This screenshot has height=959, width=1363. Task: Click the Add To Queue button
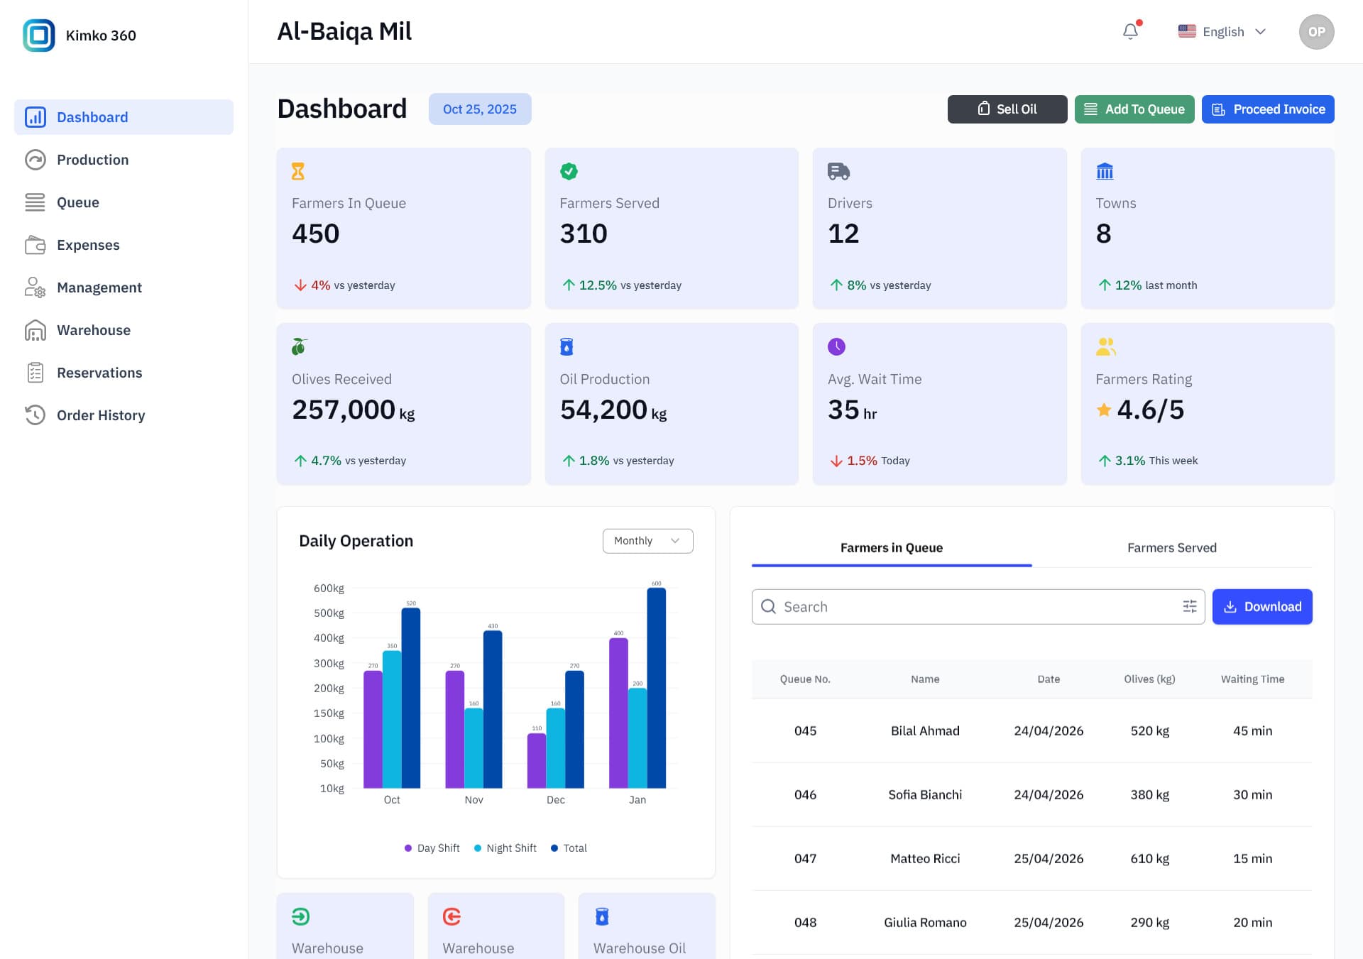click(1134, 109)
